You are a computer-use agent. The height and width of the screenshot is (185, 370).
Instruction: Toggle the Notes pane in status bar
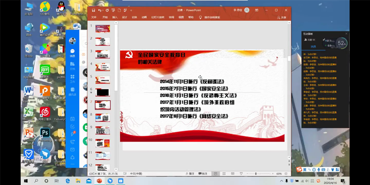[x=190, y=173]
